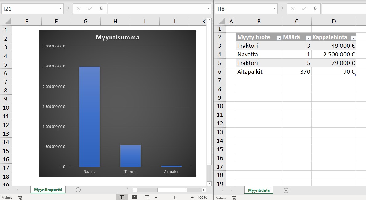The height and width of the screenshot is (200, 366).
Task: Click the quantity cell showing 370
Action: 296,72
